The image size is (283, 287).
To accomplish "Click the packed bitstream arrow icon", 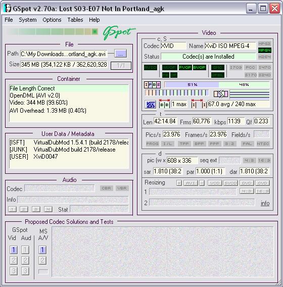I will [x=221, y=94].
